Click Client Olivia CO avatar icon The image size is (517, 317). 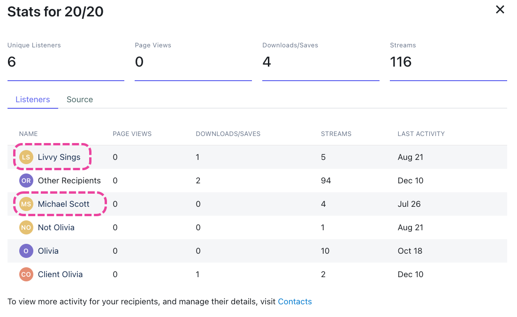pyautogui.click(x=26, y=274)
